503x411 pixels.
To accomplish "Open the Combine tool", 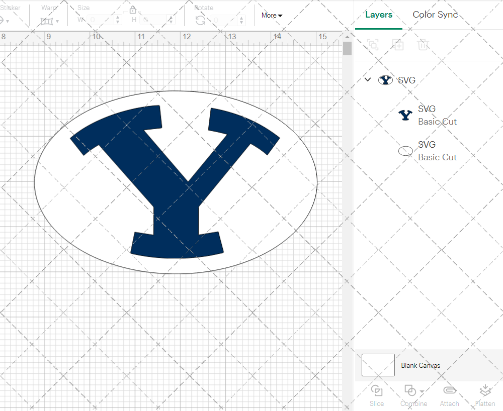I will [410, 395].
